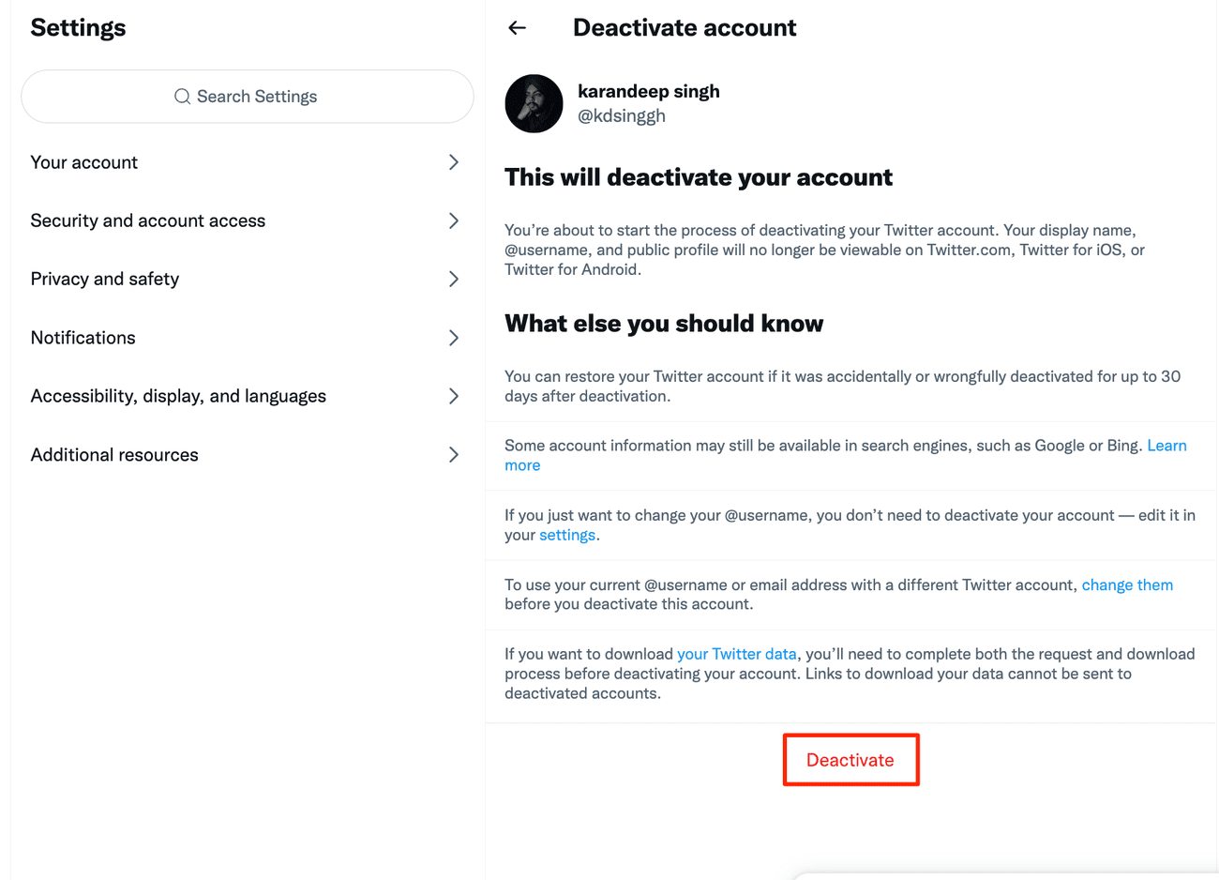The height and width of the screenshot is (880, 1219).
Task: Click Accessibility, display, and languages chevron
Action: pos(454,396)
